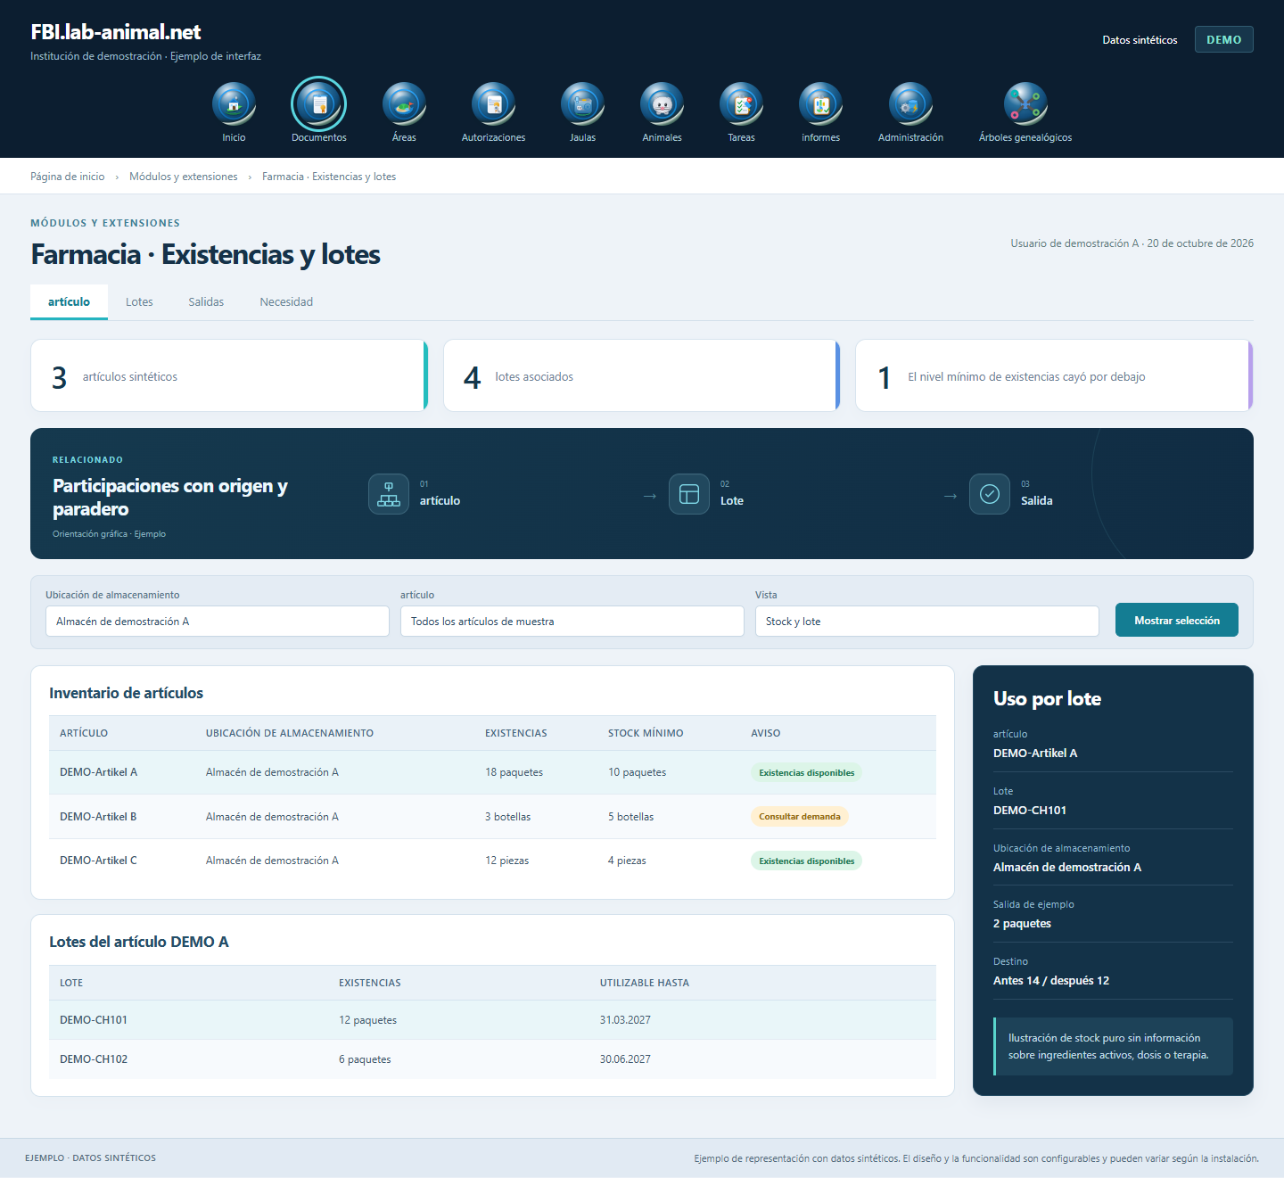Open the Administración icon
Viewport: 1284px width, 1178px height.
pos(910,104)
